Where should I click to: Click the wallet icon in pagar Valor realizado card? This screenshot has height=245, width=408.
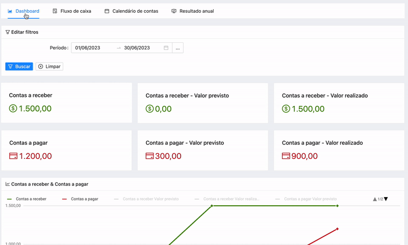coord(286,156)
